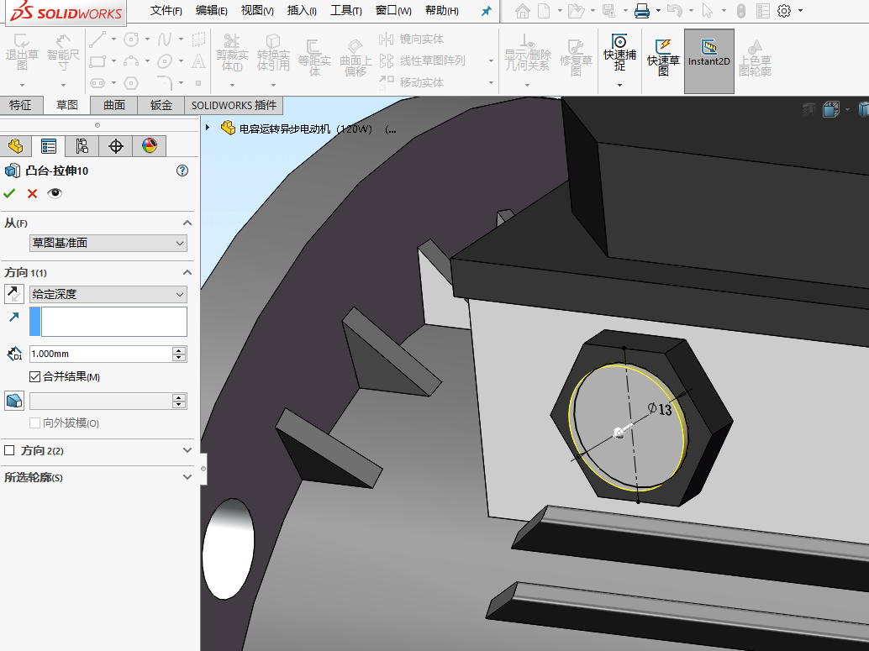Open the DimXpertManager crosshair tab
The width and height of the screenshot is (869, 651).
(x=116, y=146)
